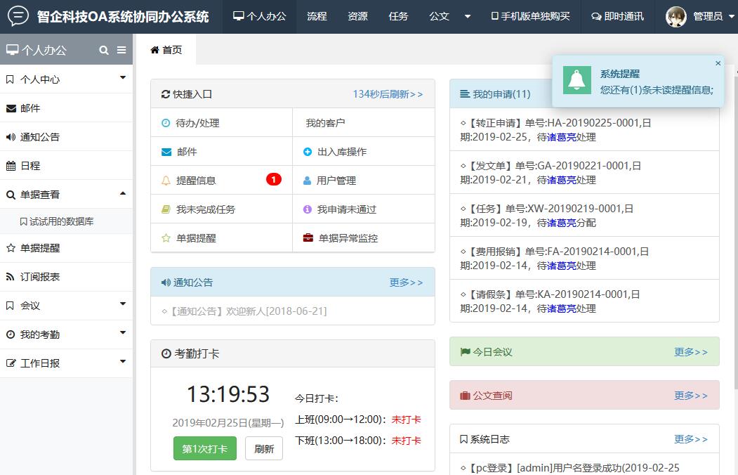Screen dimensions: 738x475
Task: Click the 刷新 button in 考勤打卡
Action: tap(264, 449)
